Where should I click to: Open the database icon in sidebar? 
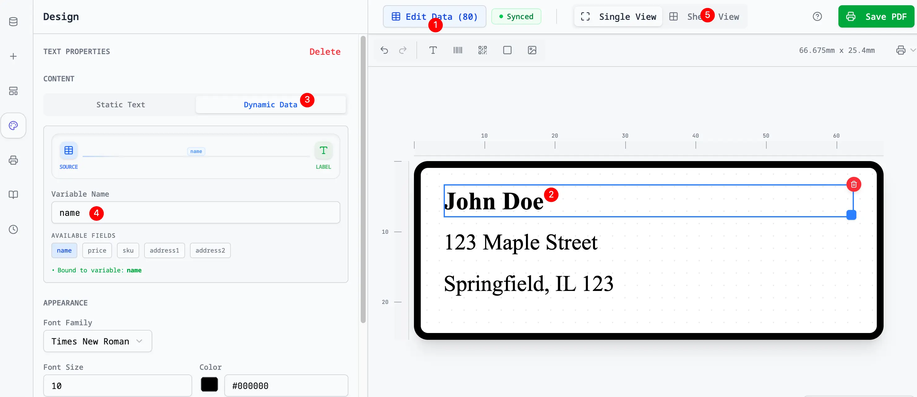13,22
